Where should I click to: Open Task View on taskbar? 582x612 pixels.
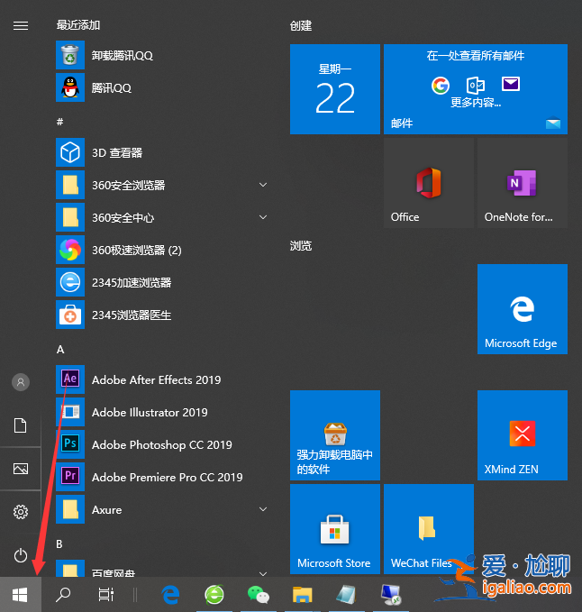[105, 595]
